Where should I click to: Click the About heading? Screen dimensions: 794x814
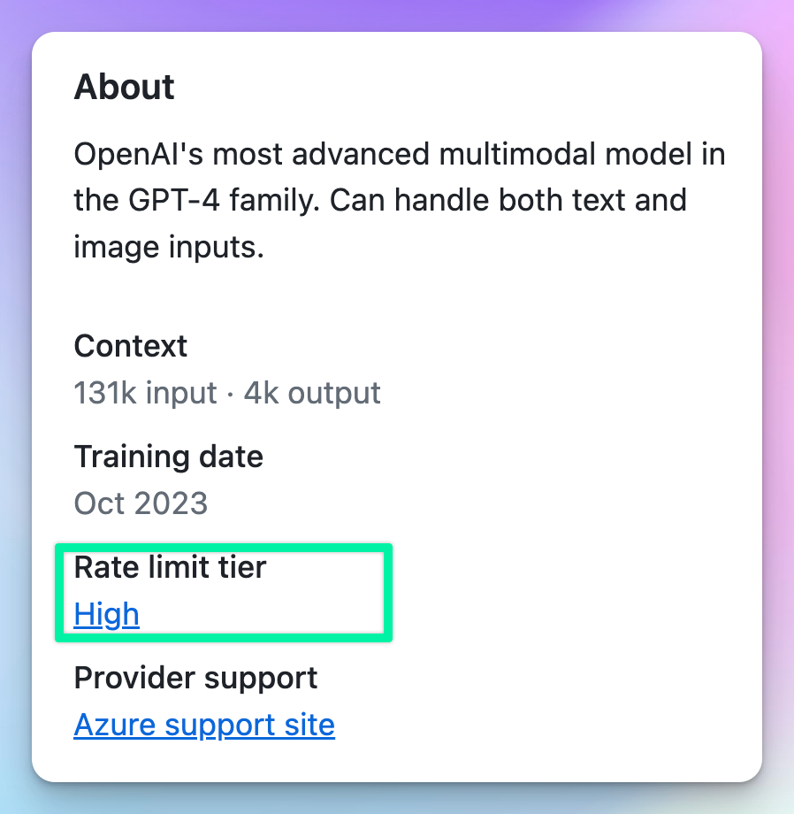124,87
